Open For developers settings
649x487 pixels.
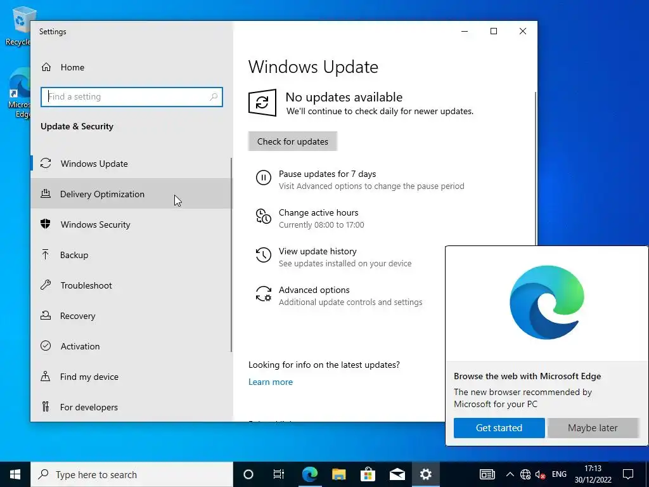[132, 406]
